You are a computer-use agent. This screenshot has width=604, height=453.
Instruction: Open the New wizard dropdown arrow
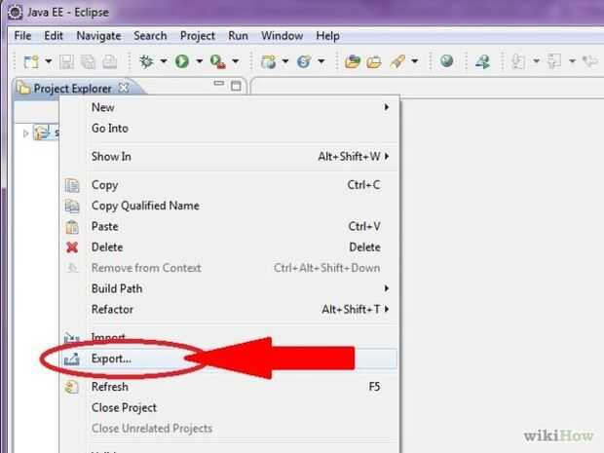[49, 60]
